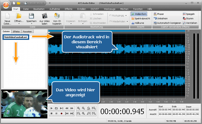Viewport: 202px width, 124px height.
Task: Click the zoom-to-full-view magnifier icon
Action: [89, 108]
